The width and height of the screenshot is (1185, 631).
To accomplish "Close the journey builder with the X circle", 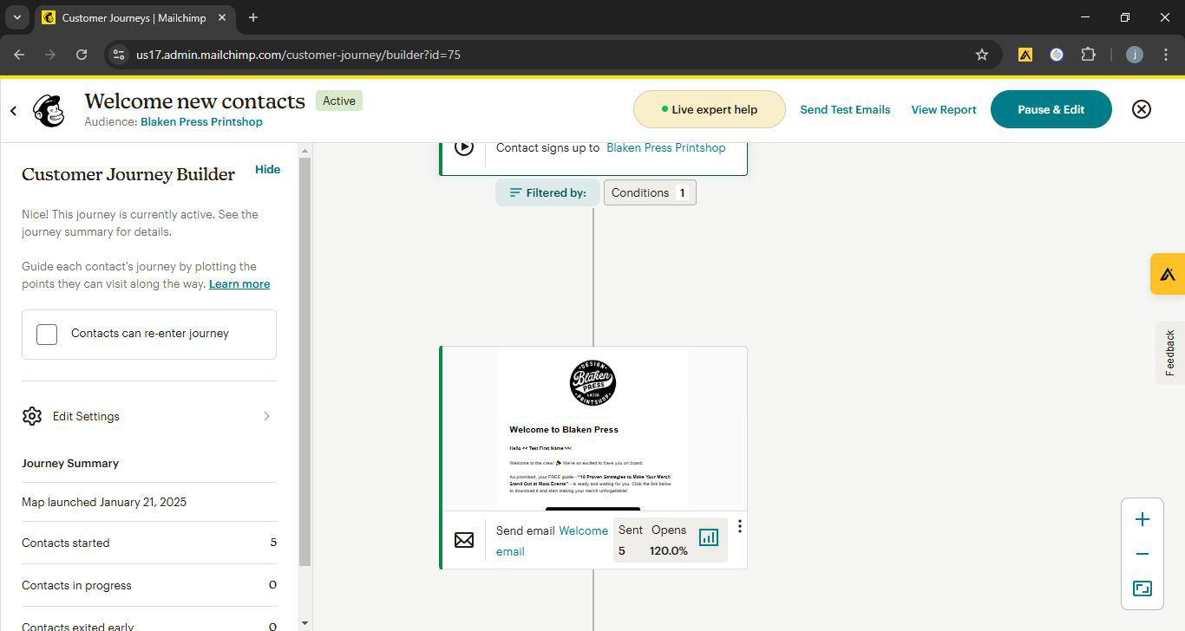I will pyautogui.click(x=1142, y=109).
